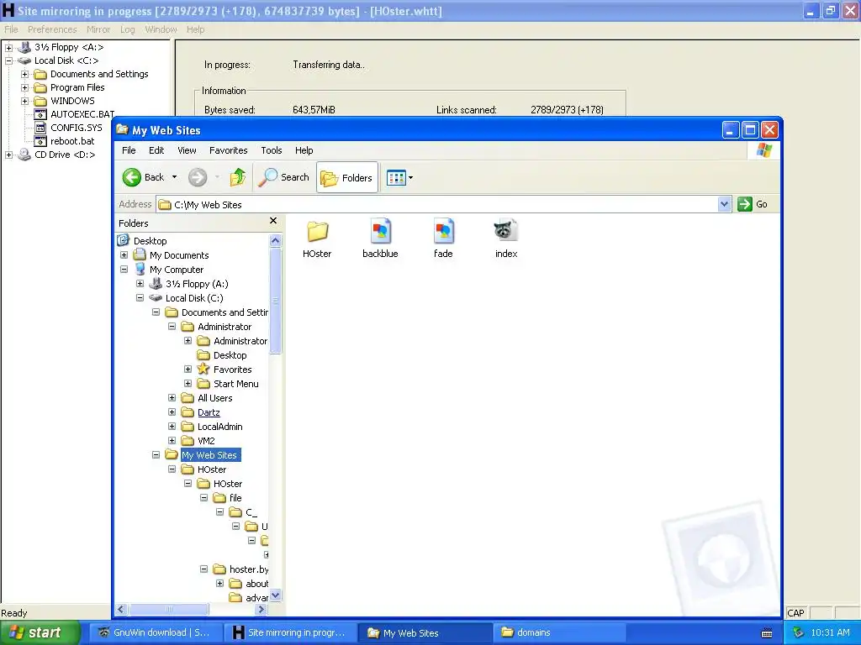Select the LocalAdmin folder

(219, 427)
